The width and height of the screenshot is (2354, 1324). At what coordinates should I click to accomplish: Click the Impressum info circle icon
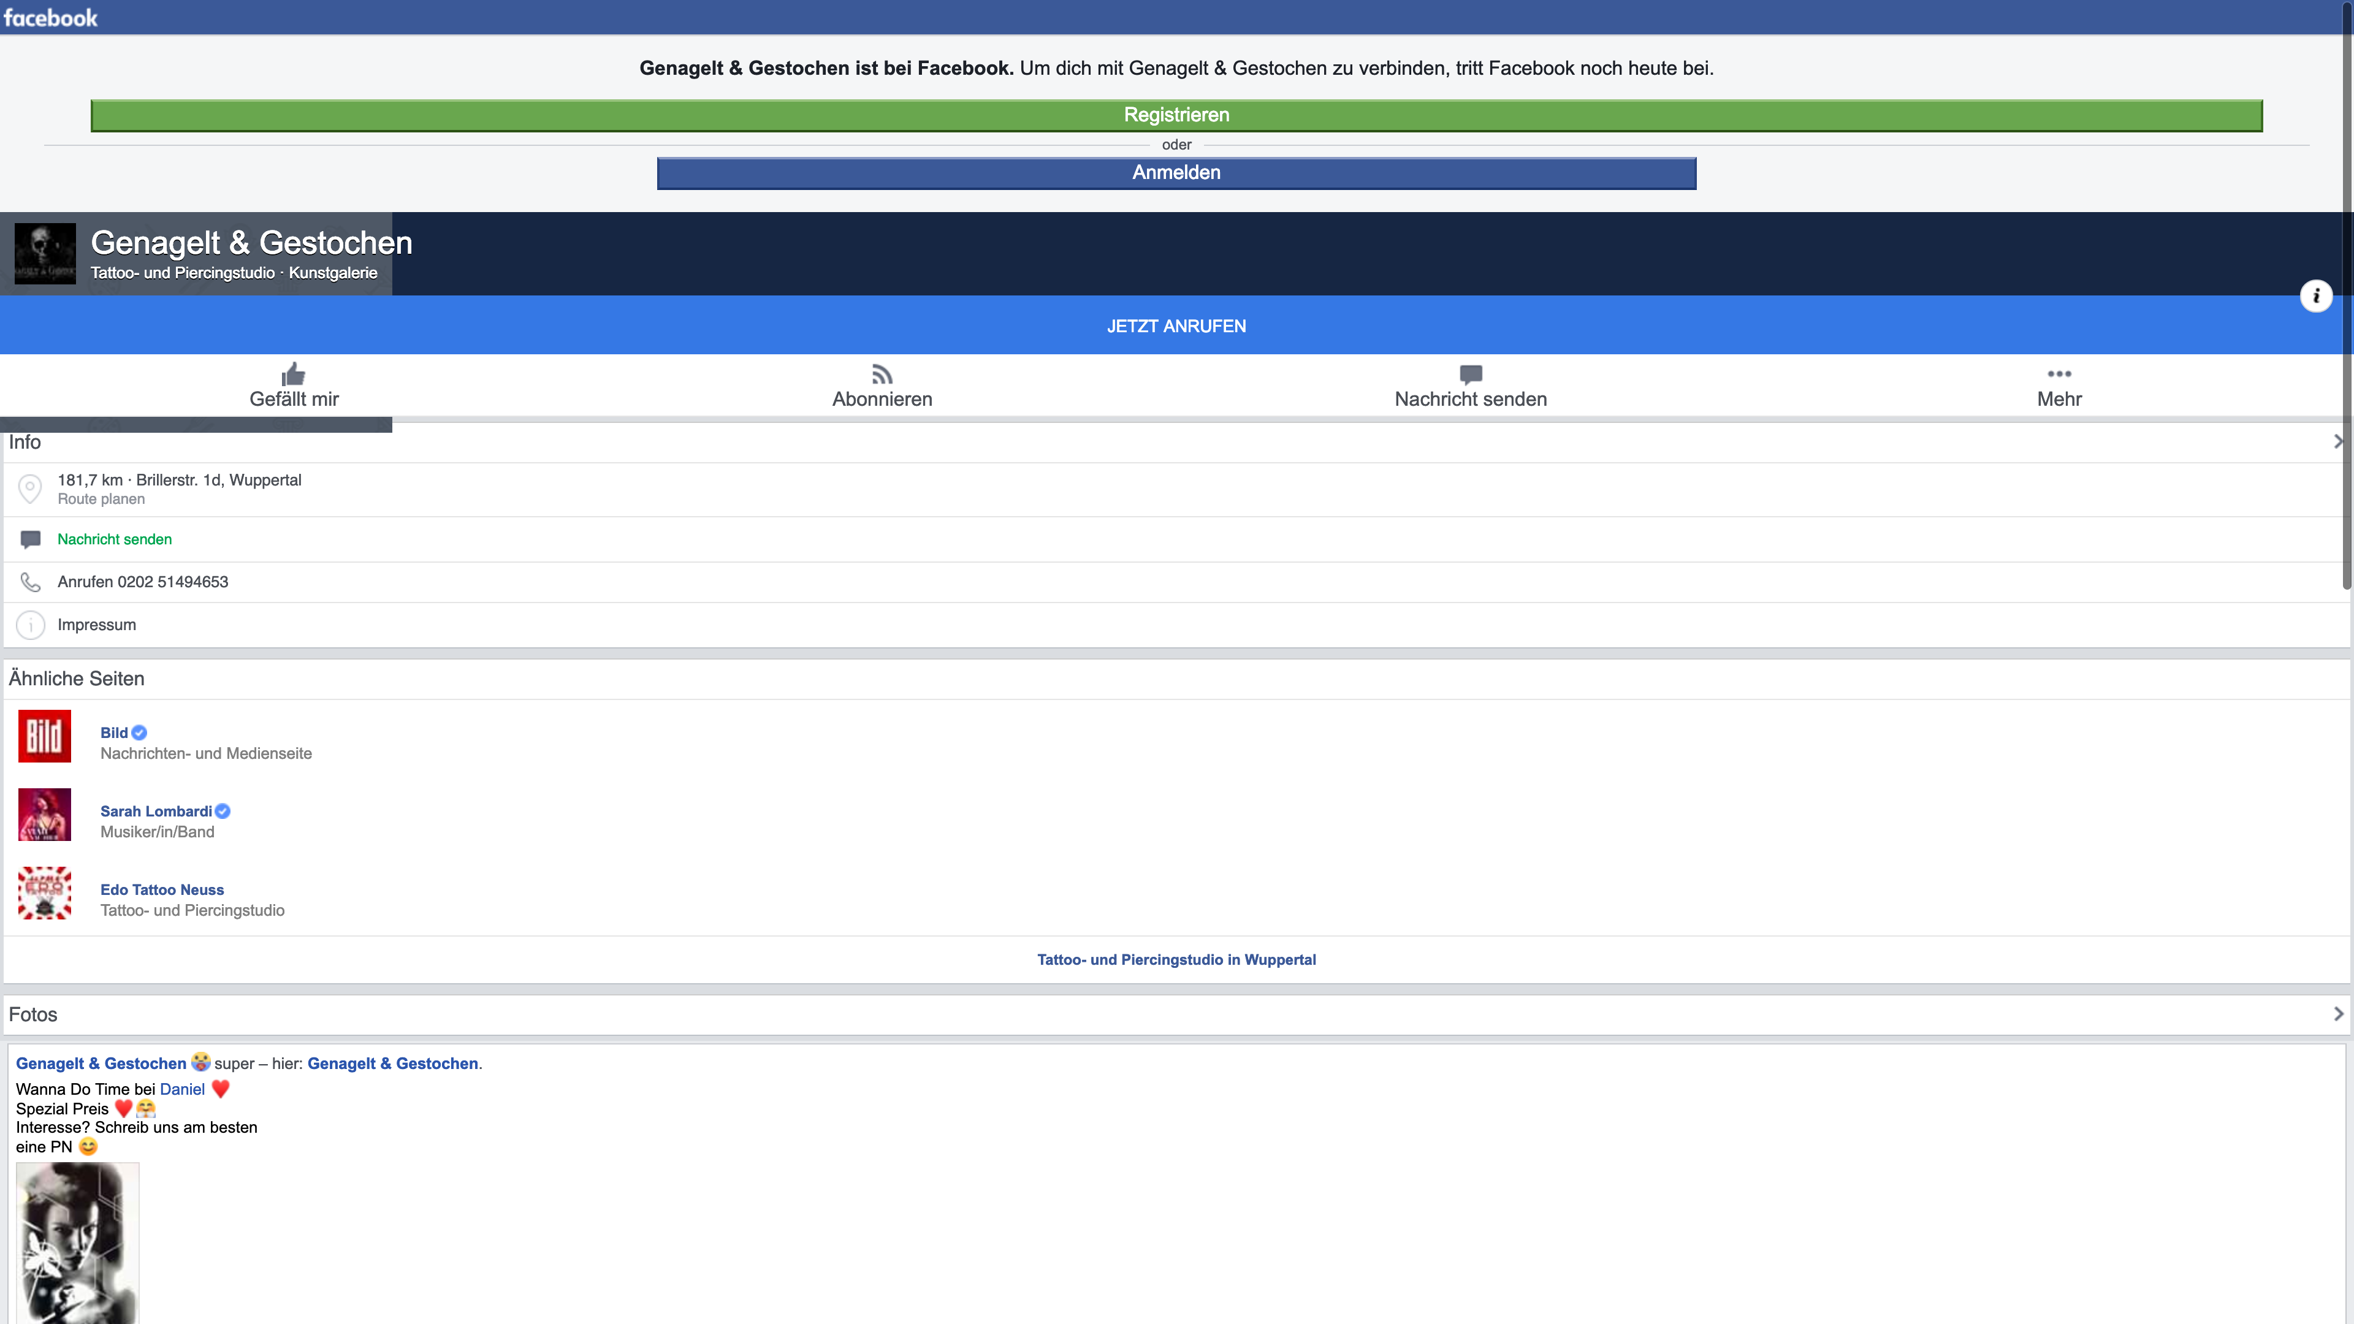pyautogui.click(x=30, y=625)
